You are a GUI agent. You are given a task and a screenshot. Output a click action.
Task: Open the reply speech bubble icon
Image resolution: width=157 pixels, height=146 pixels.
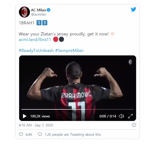(40, 134)
